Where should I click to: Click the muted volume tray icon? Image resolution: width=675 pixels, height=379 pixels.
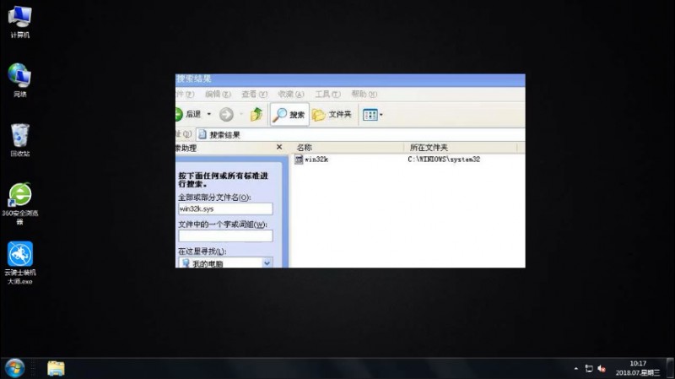pyautogui.click(x=602, y=369)
